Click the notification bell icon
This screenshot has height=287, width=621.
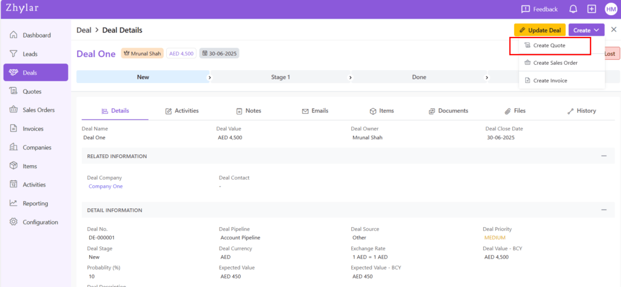point(573,9)
